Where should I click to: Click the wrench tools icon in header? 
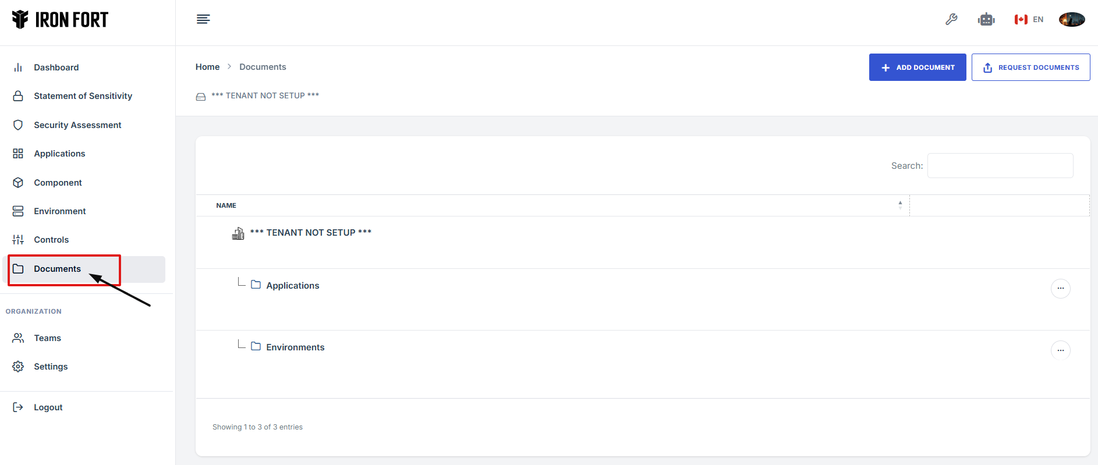(x=951, y=19)
